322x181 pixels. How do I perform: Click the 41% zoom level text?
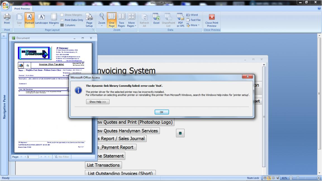[284, 178]
